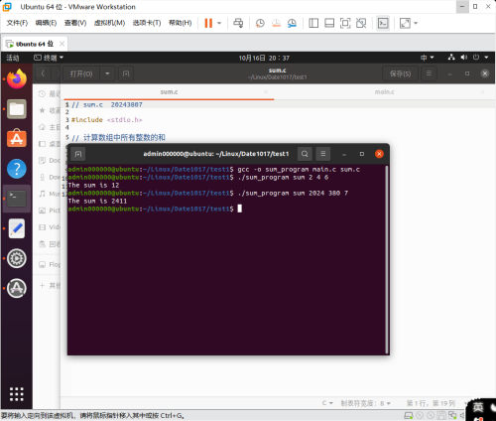Open the 中 input method dropdown
Screen dimensions: 496x421
point(427,58)
